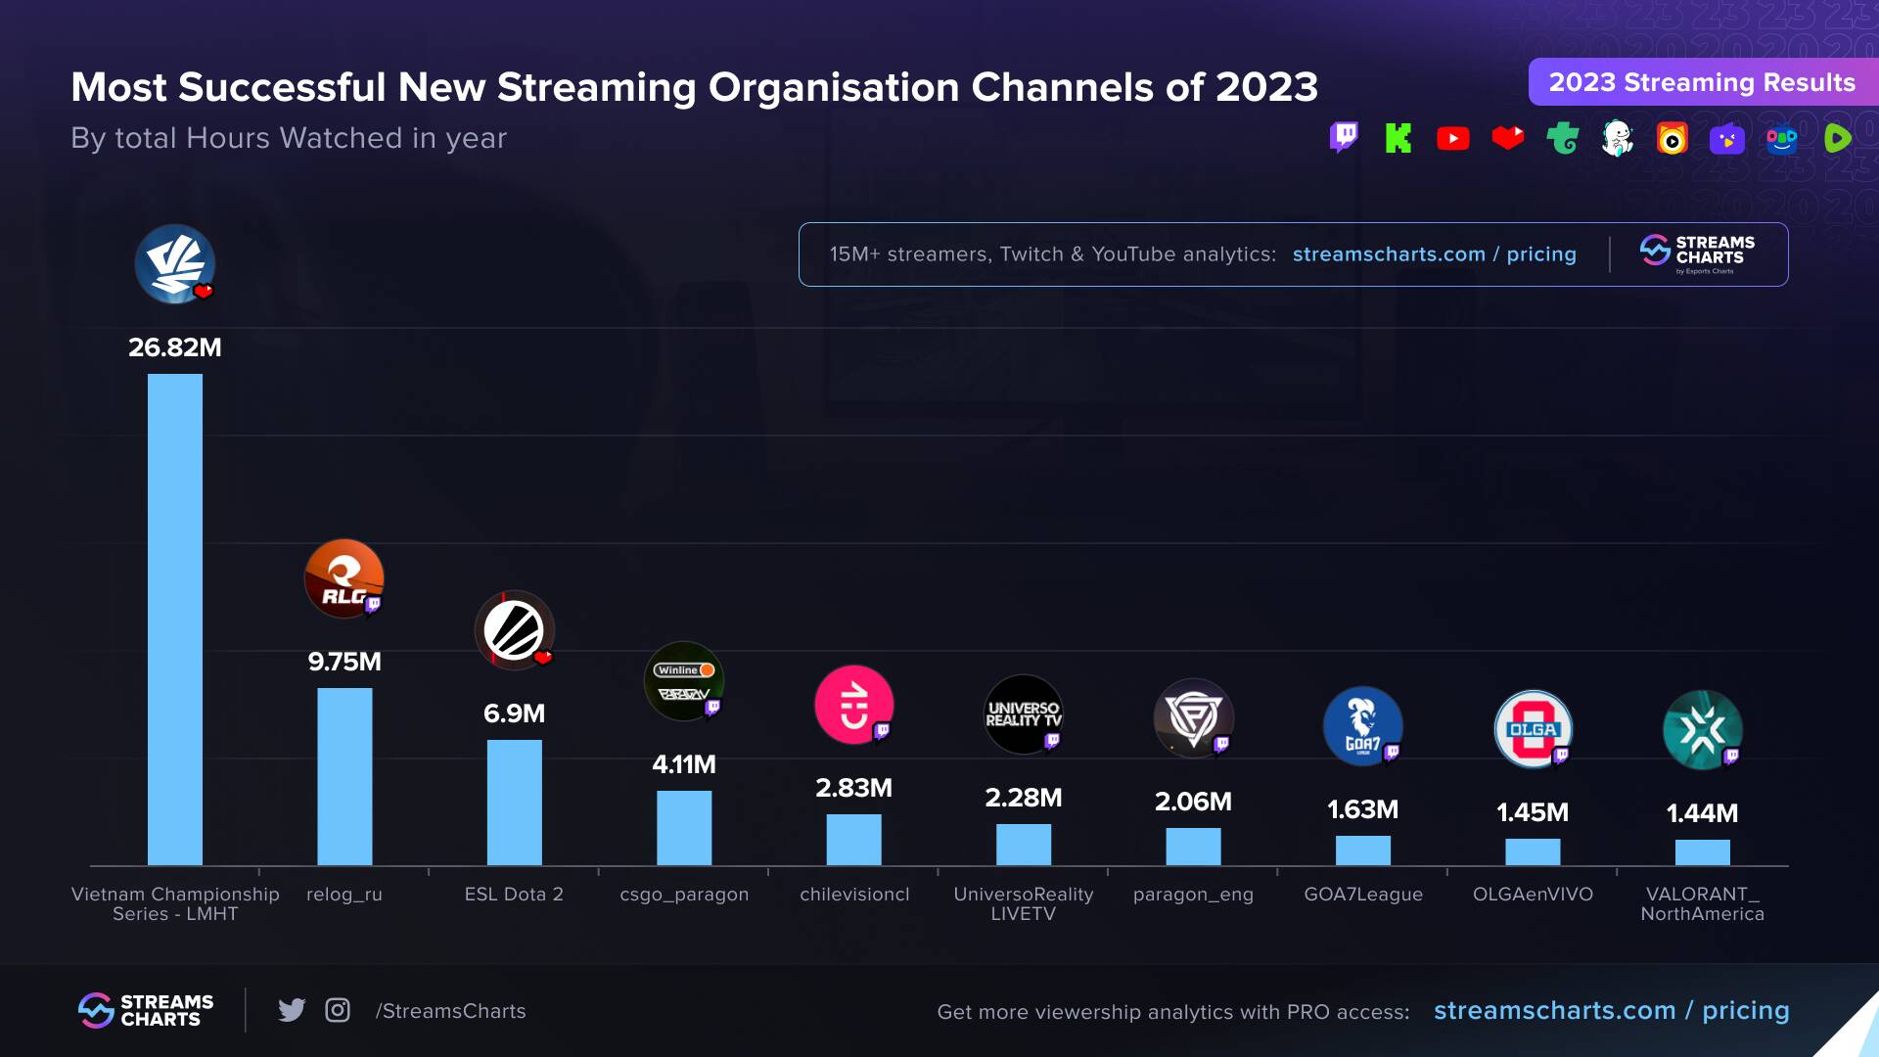The image size is (1879, 1057).
Task: Click the Twitch platform icon
Action: click(x=1344, y=138)
